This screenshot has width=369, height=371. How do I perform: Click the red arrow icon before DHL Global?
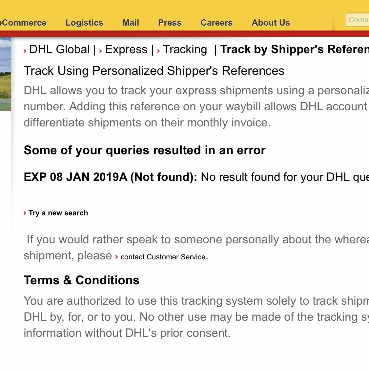pos(25,51)
